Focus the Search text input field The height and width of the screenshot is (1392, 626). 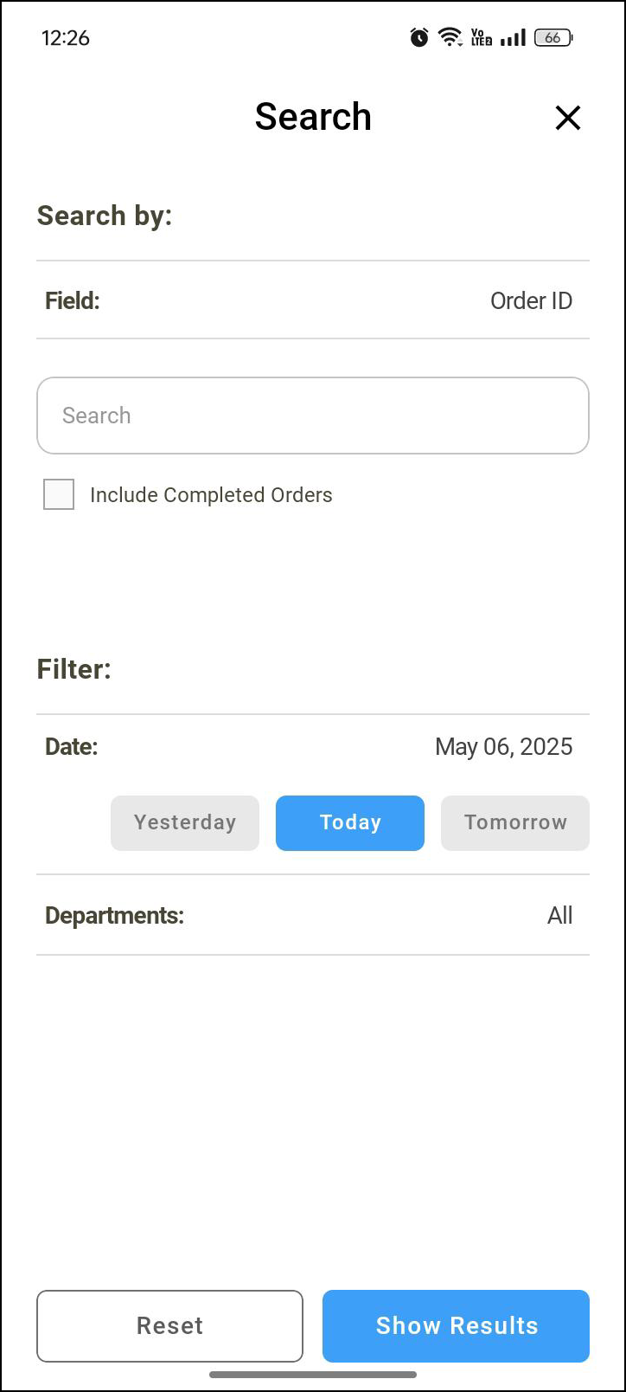coord(313,416)
